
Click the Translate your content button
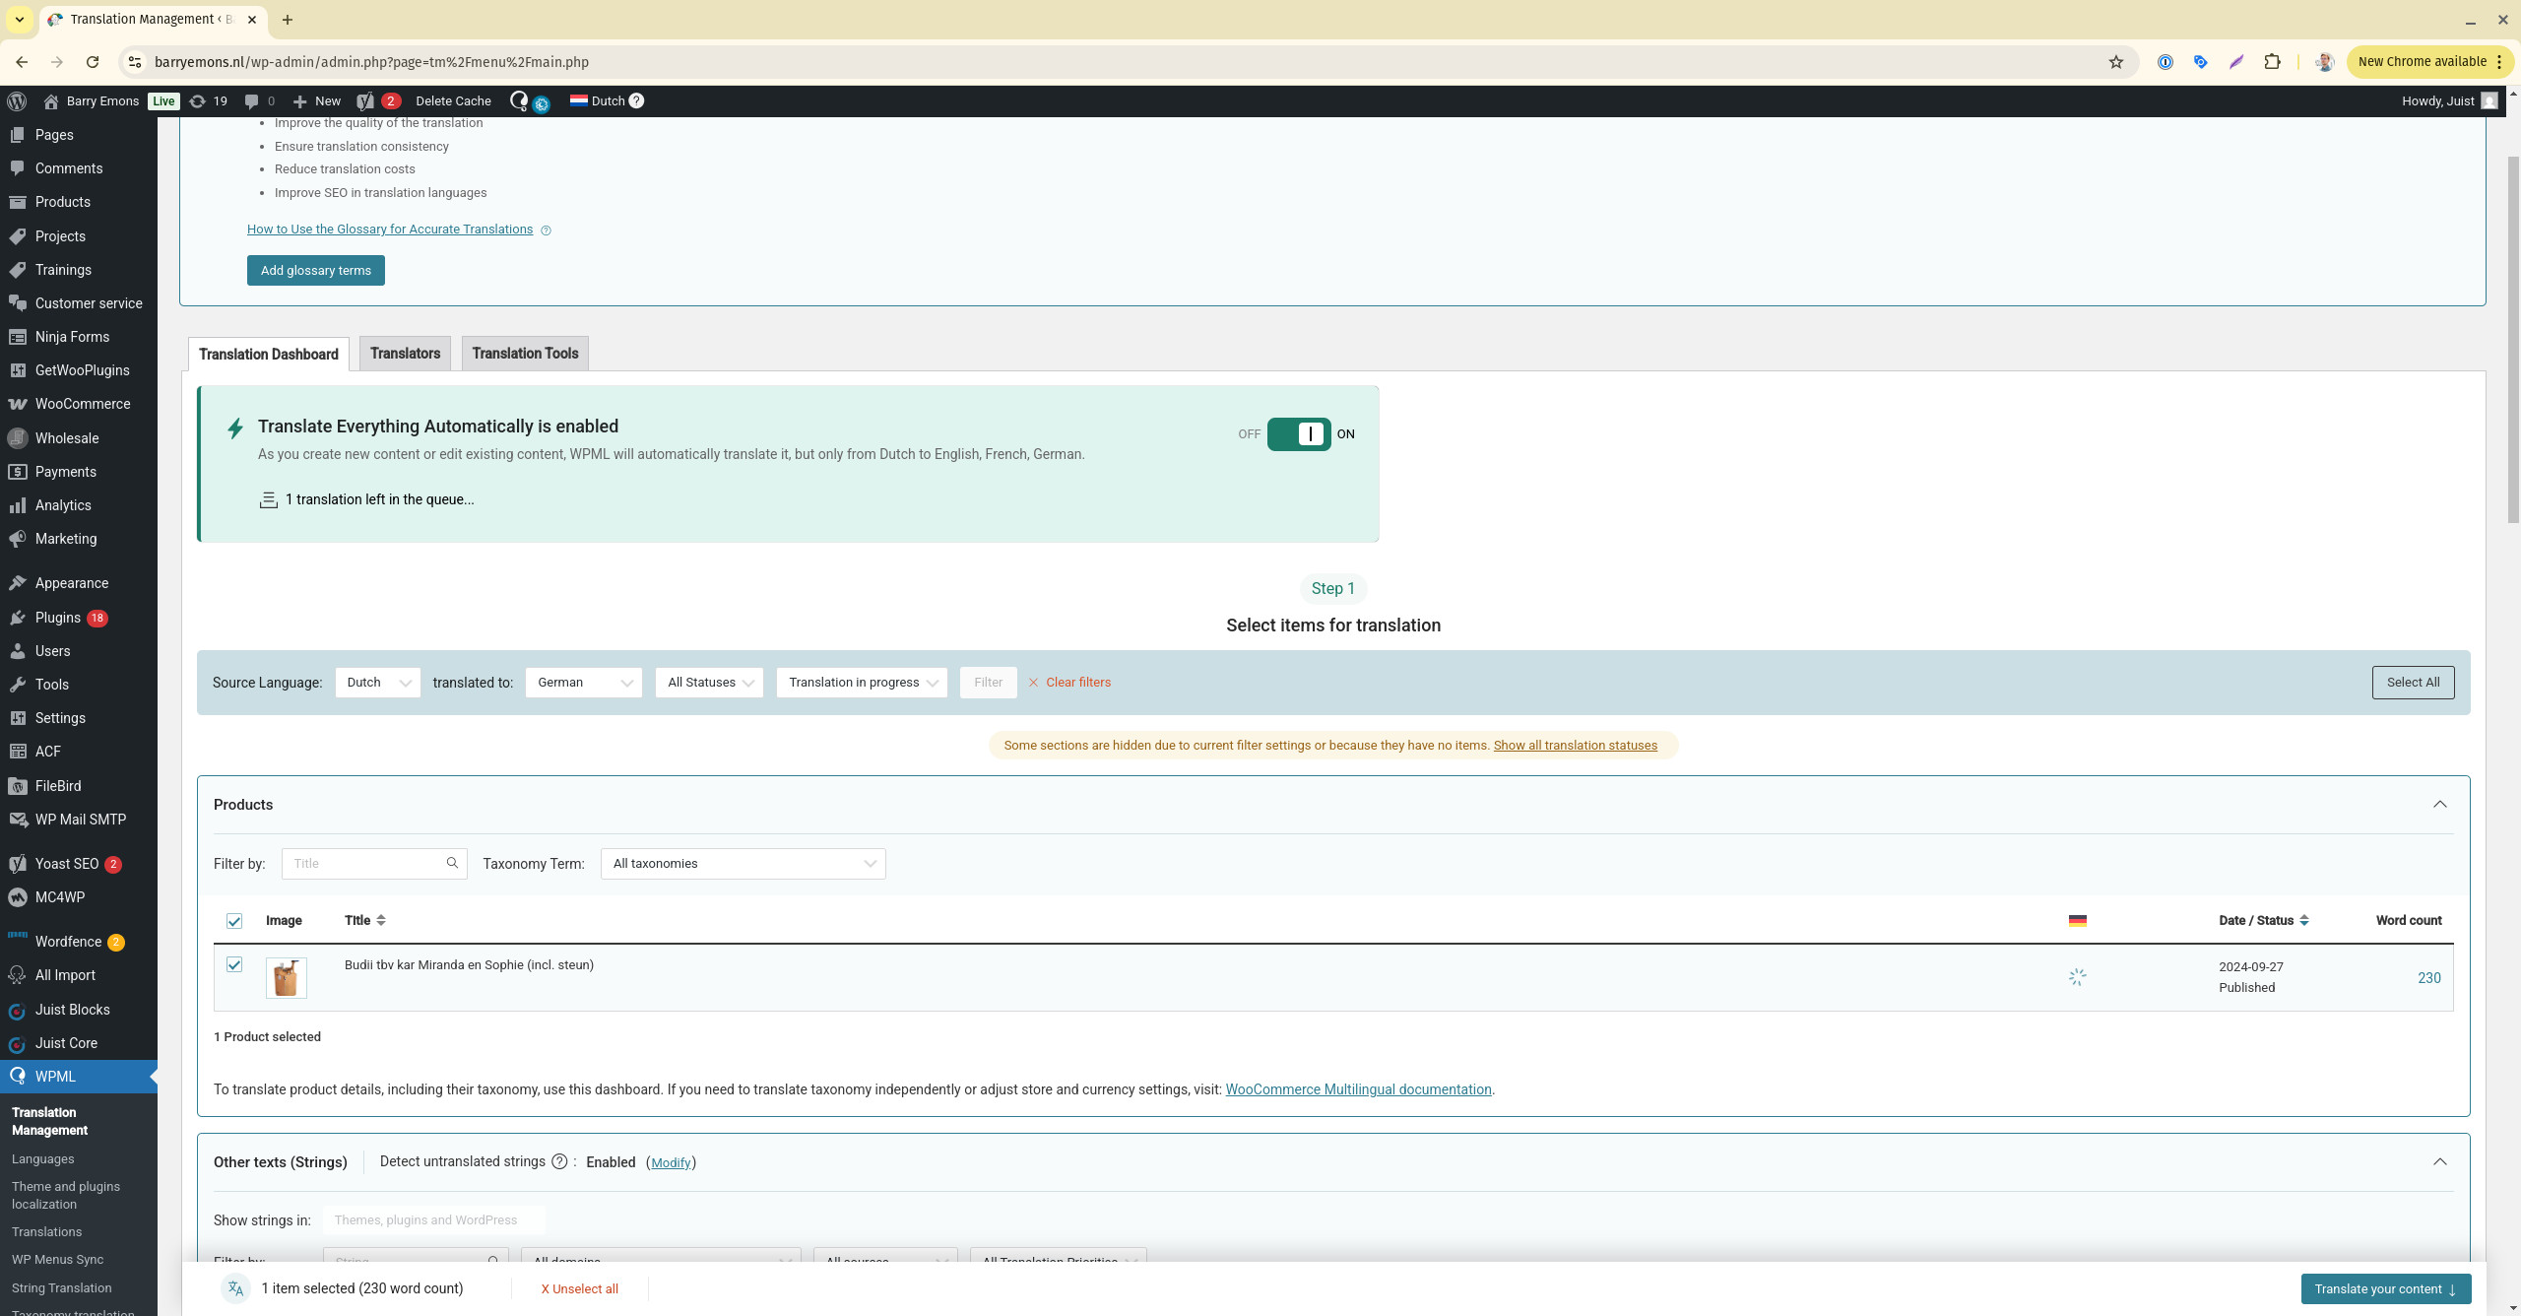[2385, 1289]
